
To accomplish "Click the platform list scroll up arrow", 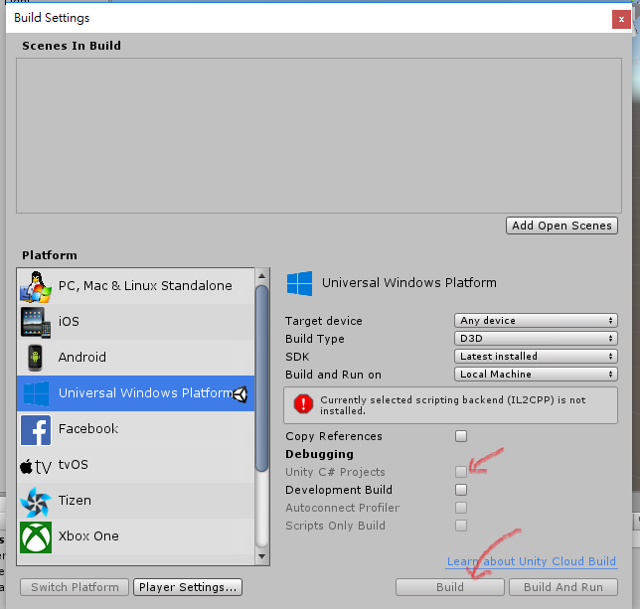I will click(261, 276).
